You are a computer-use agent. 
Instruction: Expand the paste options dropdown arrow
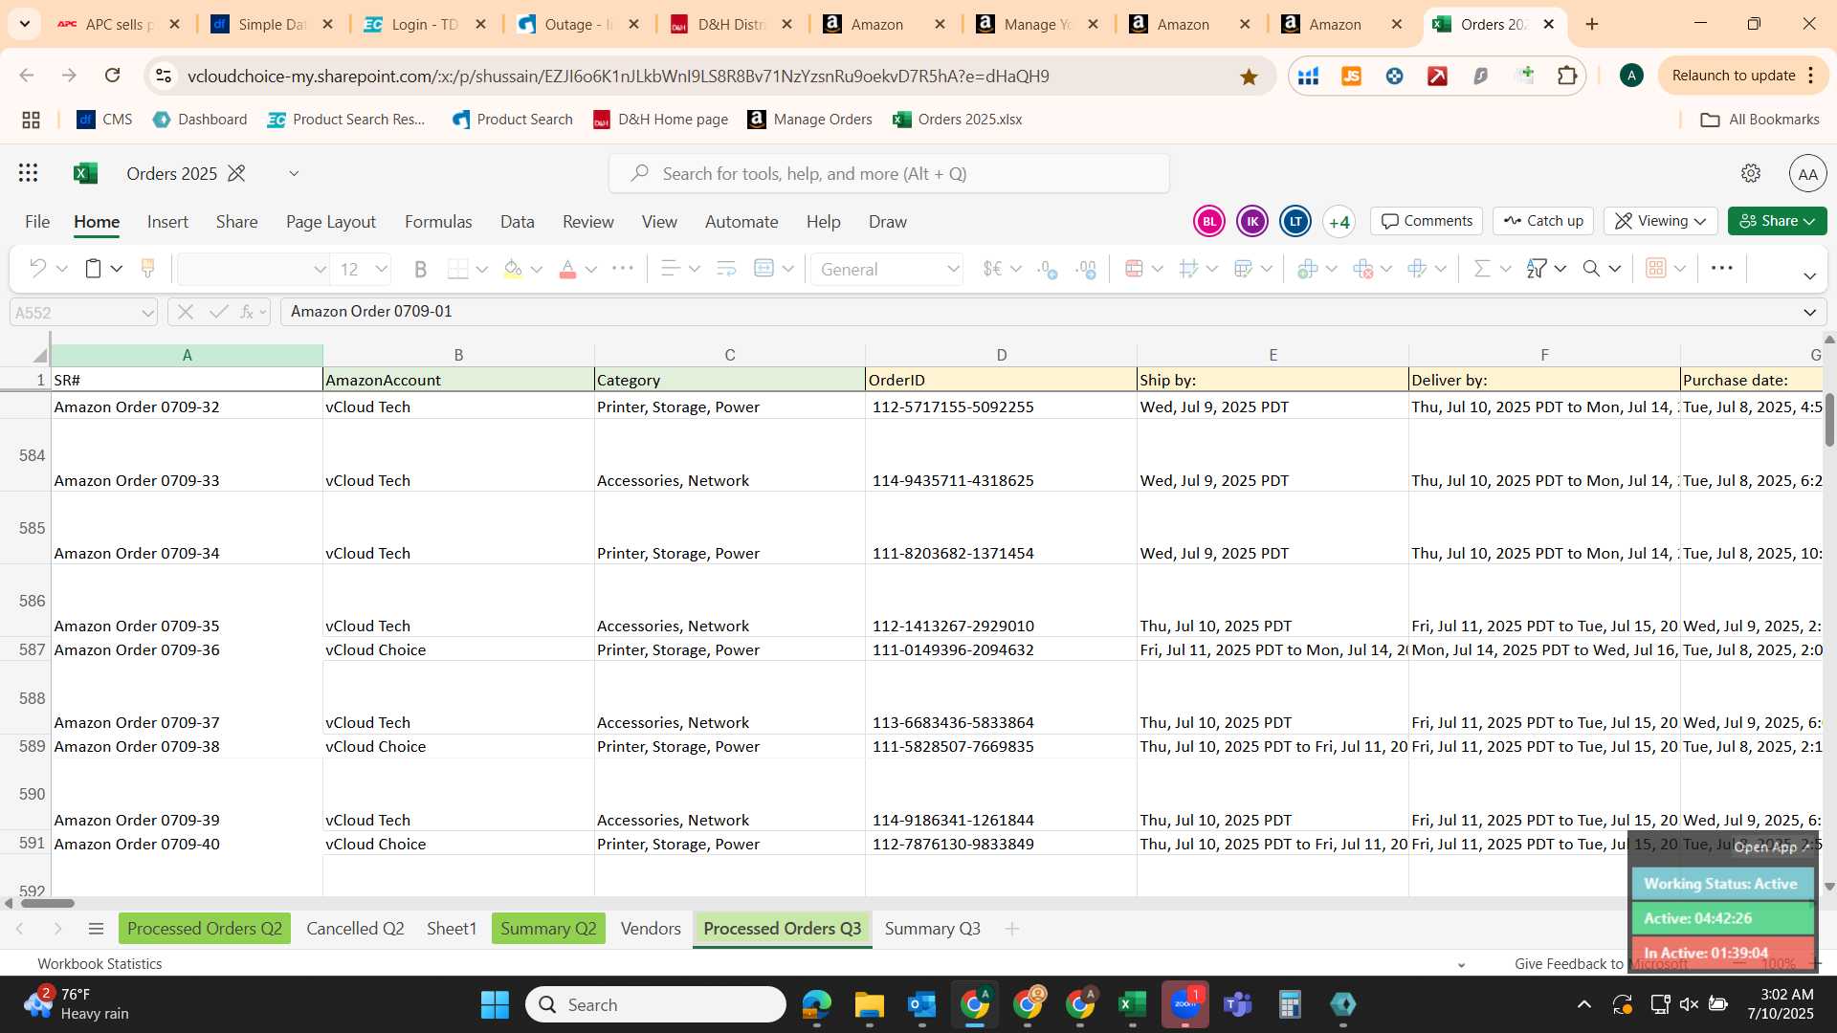[x=117, y=270]
